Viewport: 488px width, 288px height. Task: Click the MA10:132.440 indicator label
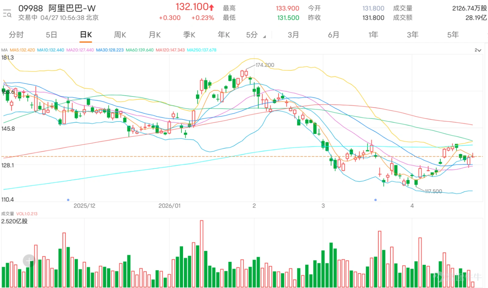click(51, 50)
